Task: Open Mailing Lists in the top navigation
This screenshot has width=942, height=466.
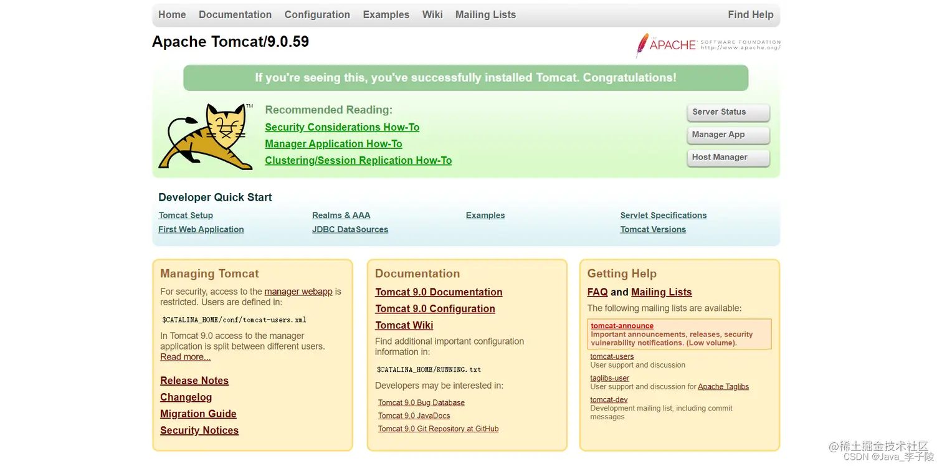Action: (485, 14)
